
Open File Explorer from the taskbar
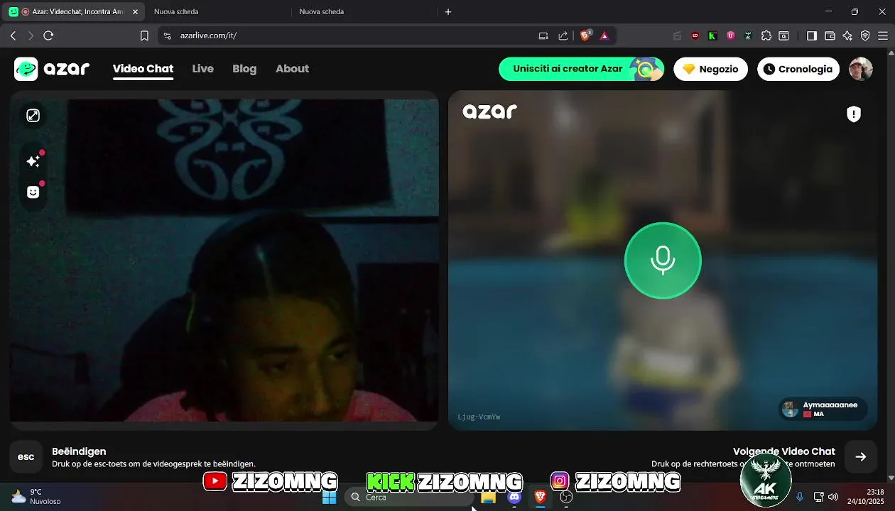pos(488,498)
